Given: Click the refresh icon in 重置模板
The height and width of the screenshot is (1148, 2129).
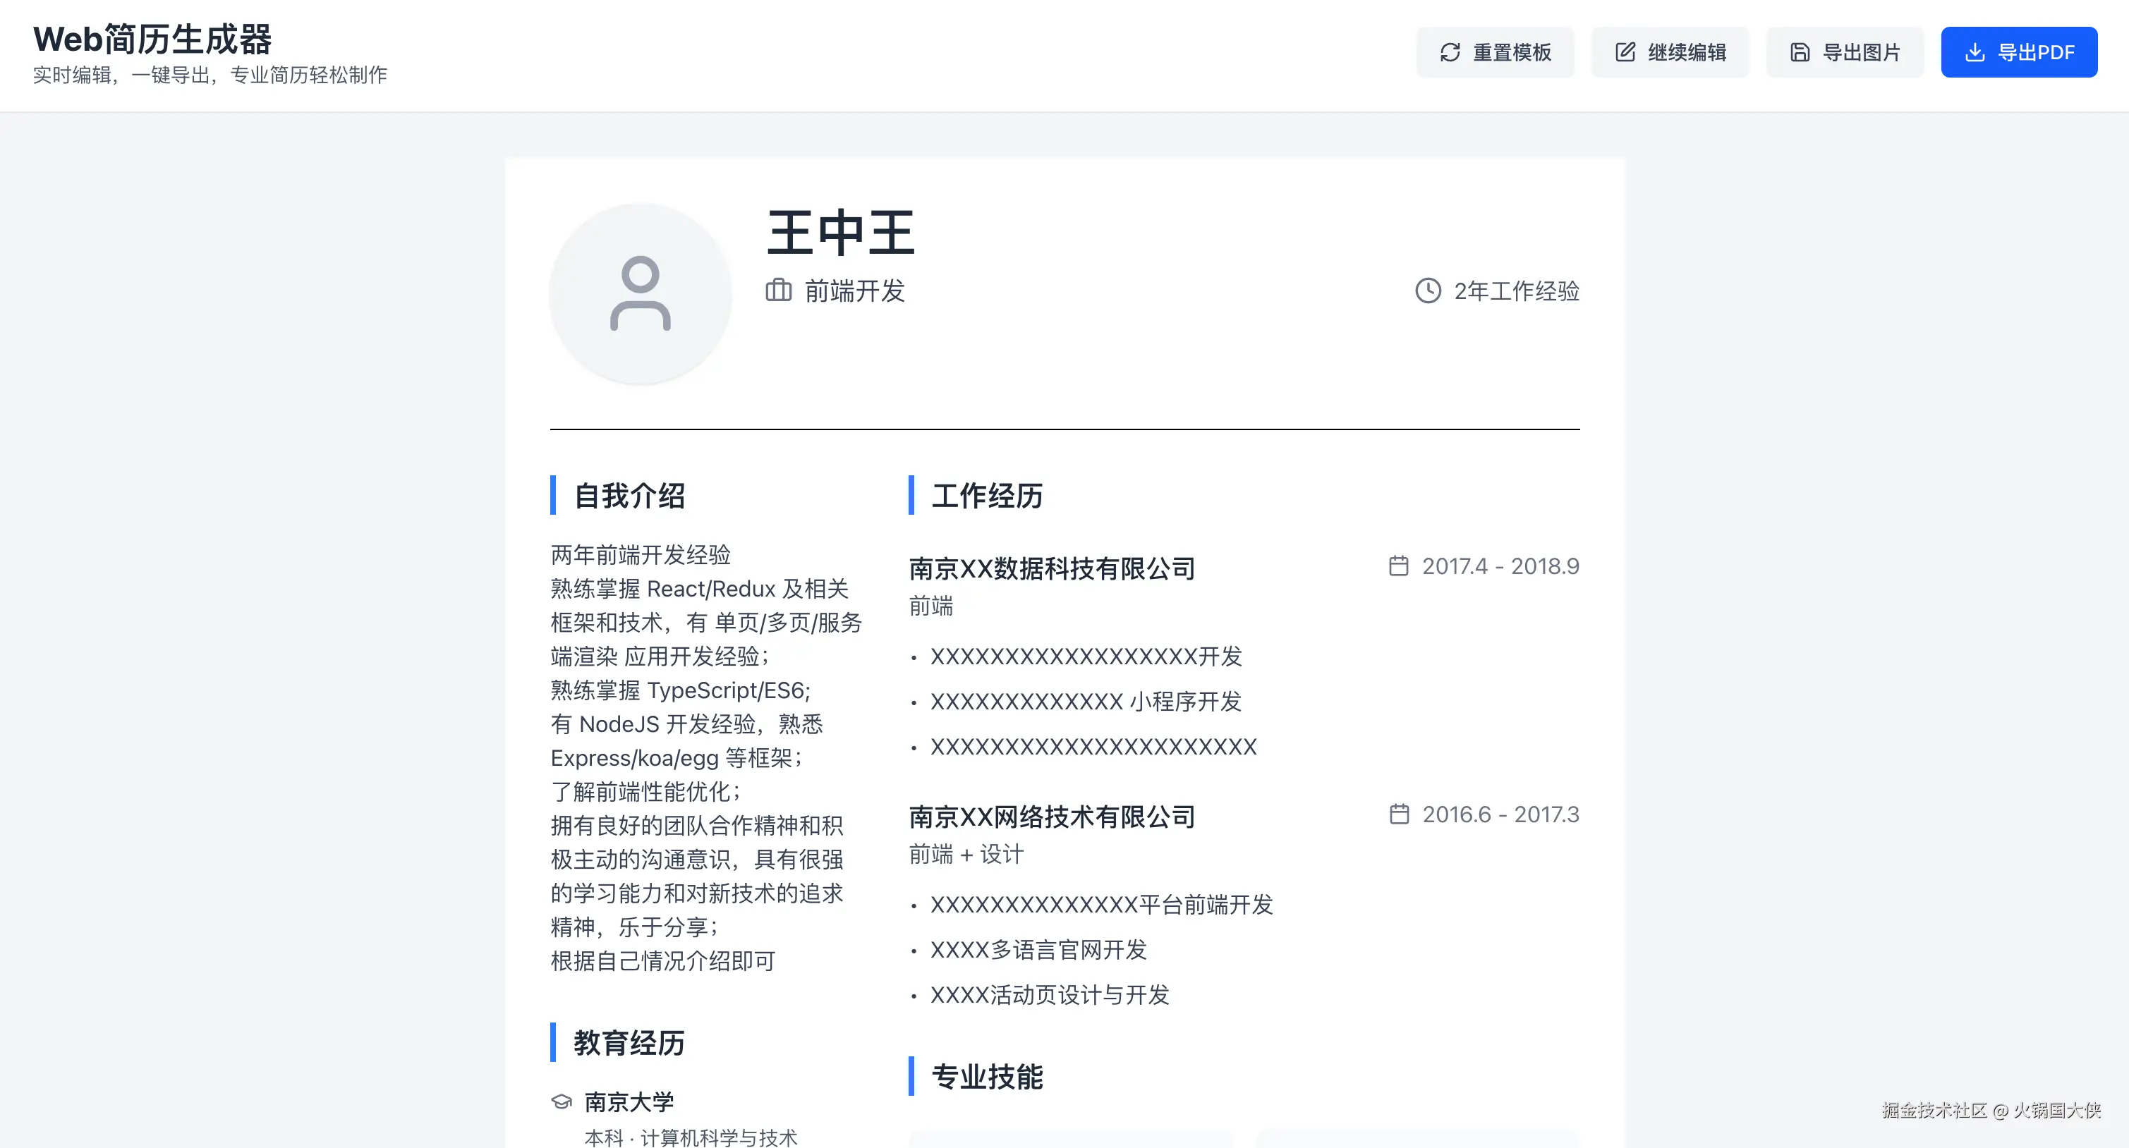Looking at the screenshot, I should point(1450,52).
